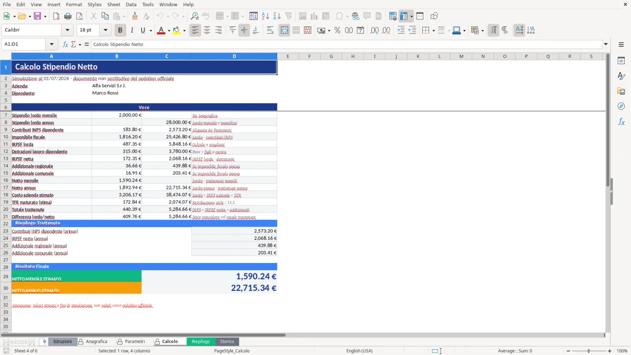Click the Undo arrow
This screenshot has width=631, height=355.
pos(159,16)
